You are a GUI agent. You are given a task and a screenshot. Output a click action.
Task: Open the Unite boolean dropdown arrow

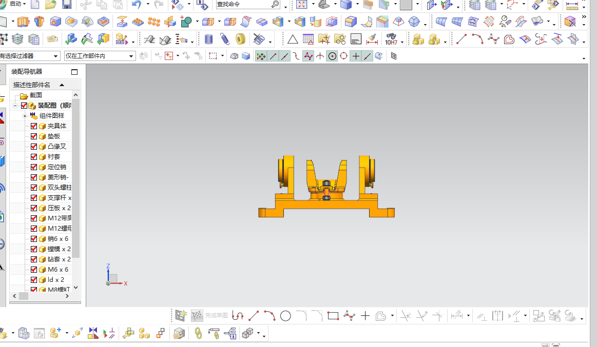pyautogui.click(x=197, y=22)
